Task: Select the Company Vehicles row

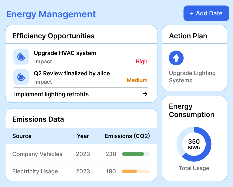Action: click(x=37, y=154)
